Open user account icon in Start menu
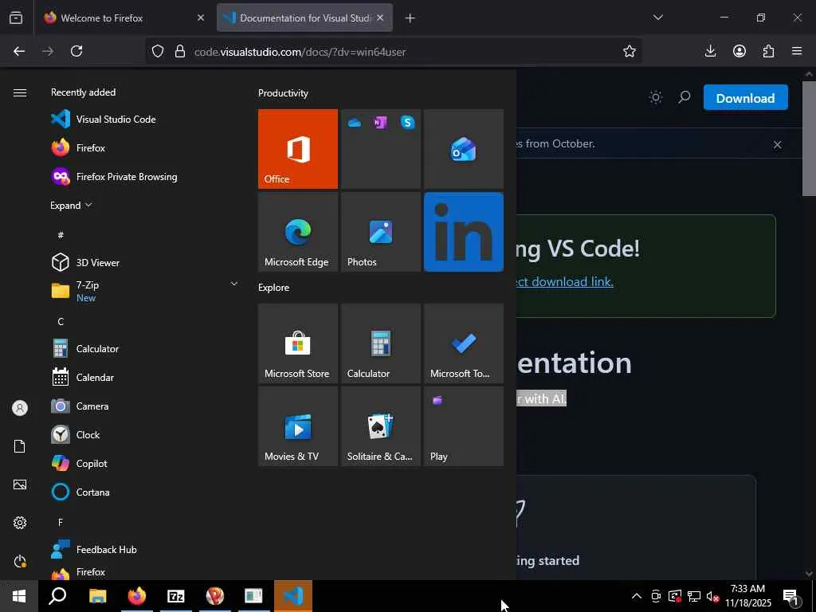This screenshot has height=612, width=816. (20, 408)
